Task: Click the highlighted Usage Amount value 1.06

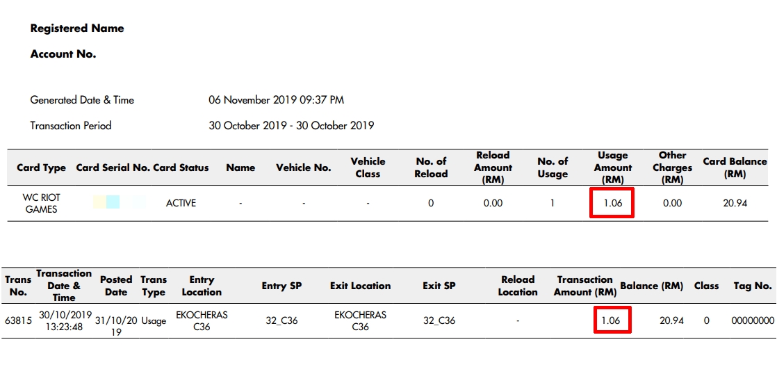Action: coord(612,203)
